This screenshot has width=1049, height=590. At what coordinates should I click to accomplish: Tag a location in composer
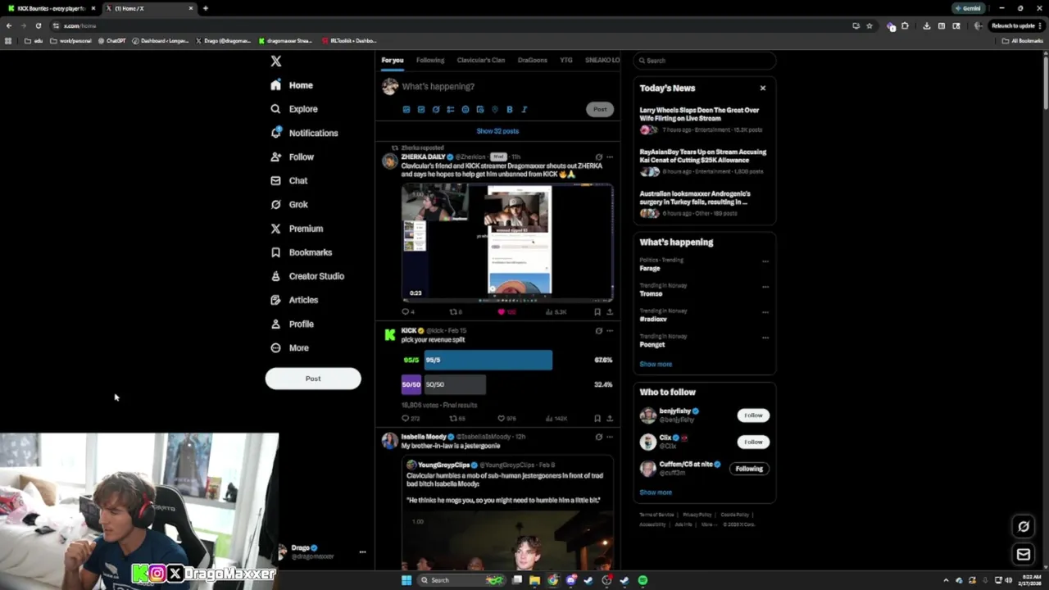(x=495, y=109)
